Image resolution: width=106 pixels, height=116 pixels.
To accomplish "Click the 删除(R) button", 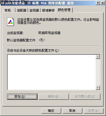I will (x=54, y=97).
